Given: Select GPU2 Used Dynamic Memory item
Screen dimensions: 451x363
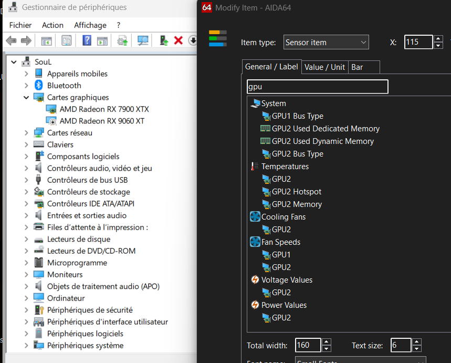Looking at the screenshot, I should click(x=323, y=141).
